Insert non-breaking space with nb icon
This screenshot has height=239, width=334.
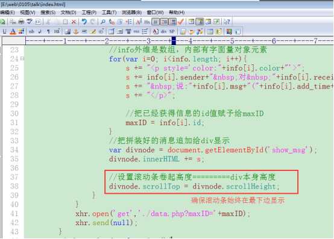[31, 32]
